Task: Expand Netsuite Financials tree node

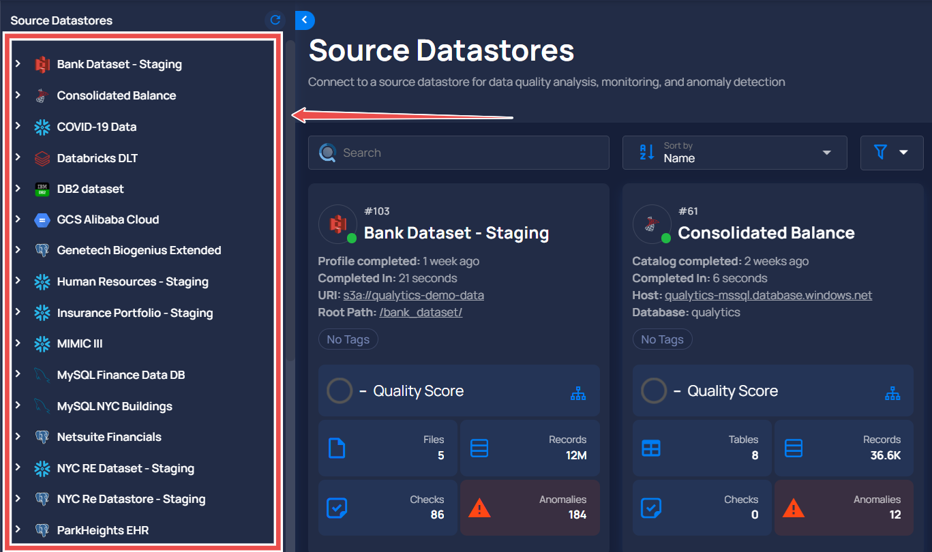Action: (18, 436)
